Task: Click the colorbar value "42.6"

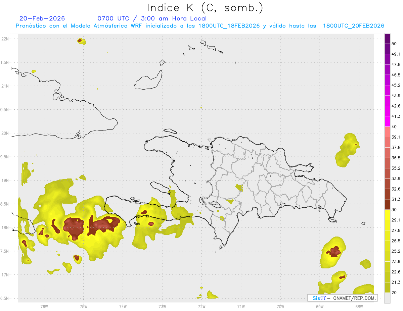Action: point(396,106)
